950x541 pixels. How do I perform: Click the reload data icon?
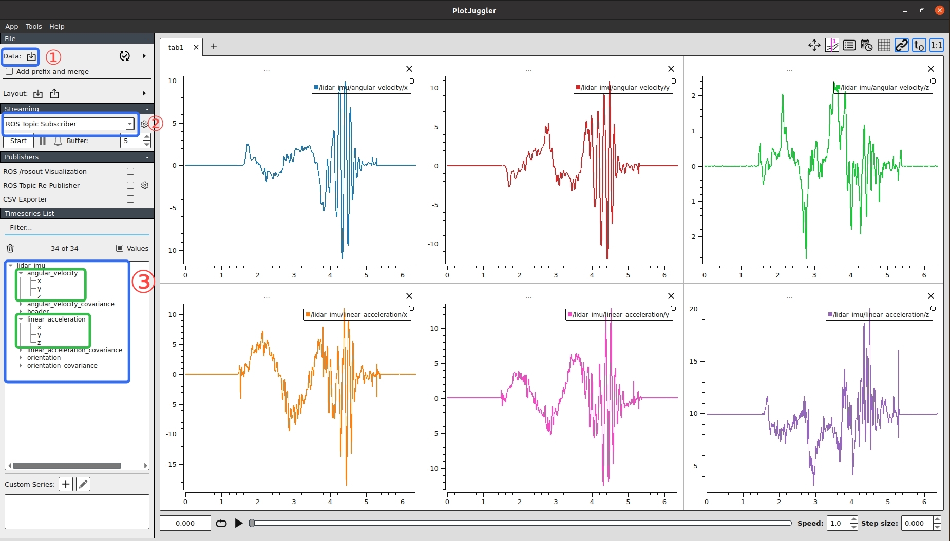coord(124,56)
